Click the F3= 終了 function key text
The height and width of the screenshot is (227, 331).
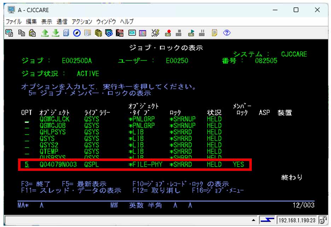(36, 184)
